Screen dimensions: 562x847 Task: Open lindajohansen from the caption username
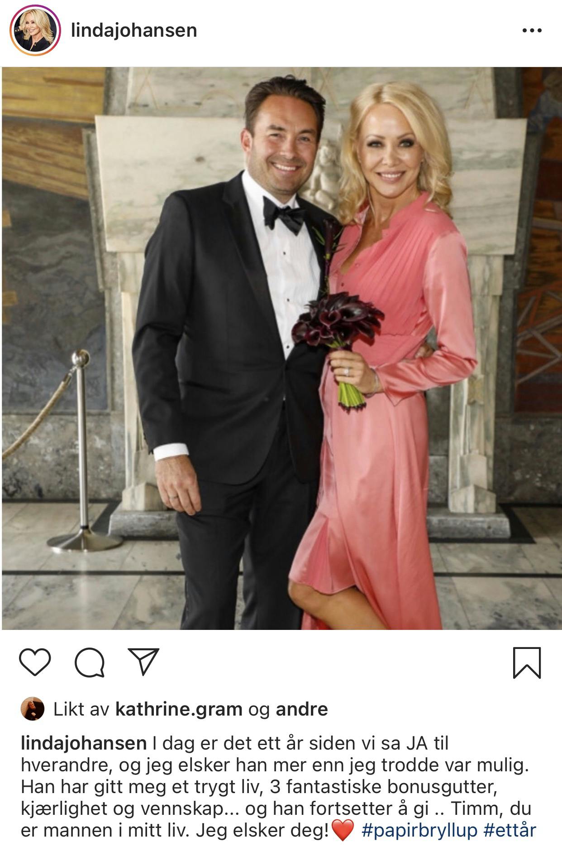(84, 744)
